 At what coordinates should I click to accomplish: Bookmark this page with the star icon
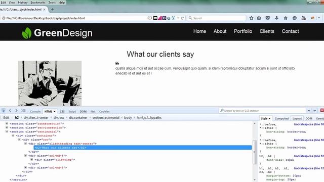(251, 18)
